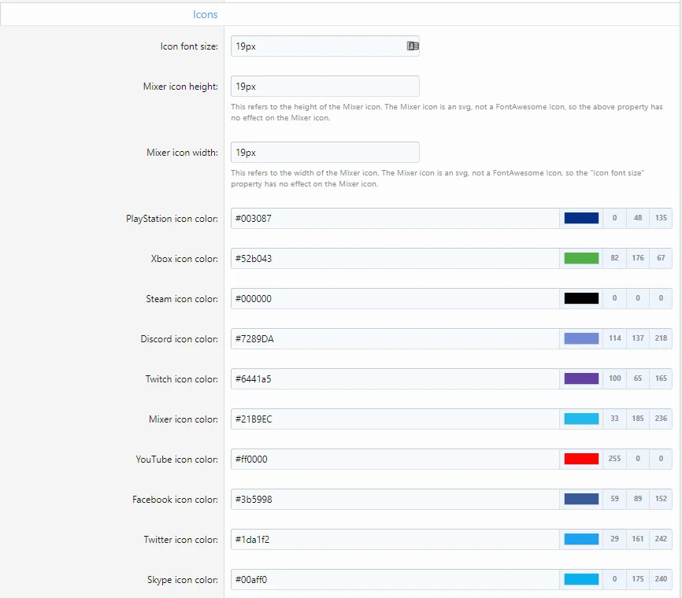Click the Discord icon color swatch
The width and height of the screenshot is (682, 598).
pos(581,339)
